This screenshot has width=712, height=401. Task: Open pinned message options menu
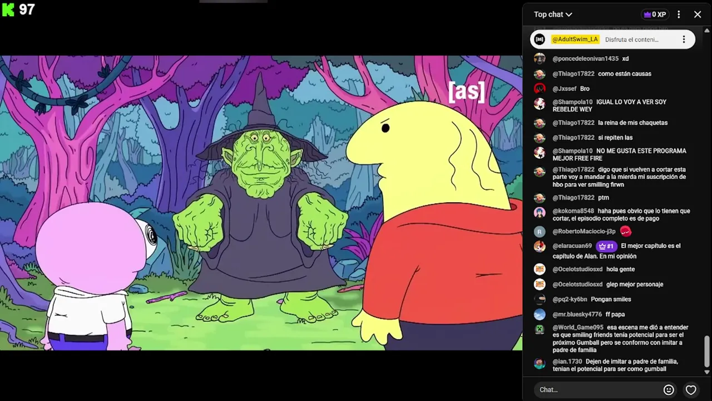point(684,40)
